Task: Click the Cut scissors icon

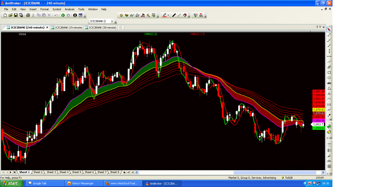Action: point(33,15)
